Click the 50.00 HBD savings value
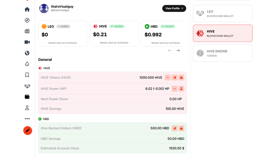The width and height of the screenshot is (258, 158). [176, 139]
